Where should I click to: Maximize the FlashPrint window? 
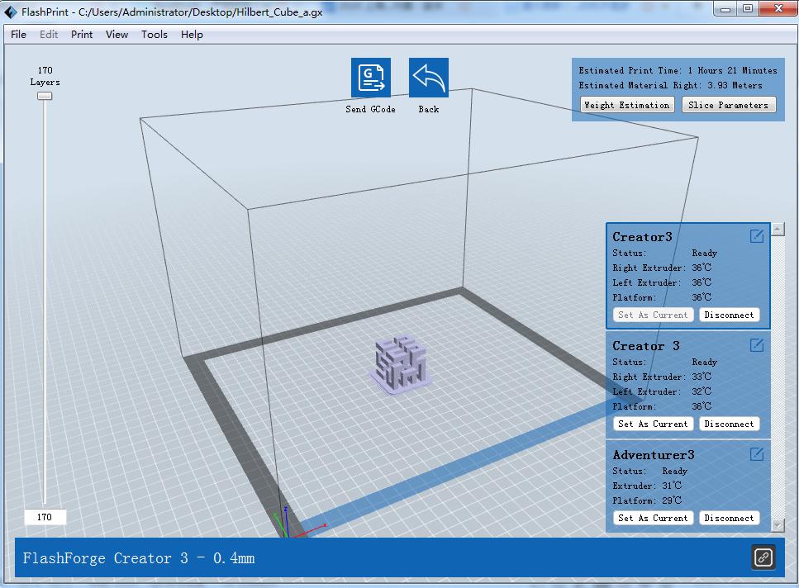(748, 8)
